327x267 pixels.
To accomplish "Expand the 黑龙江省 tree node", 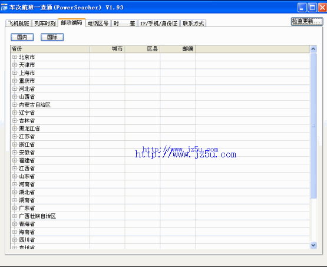I will pyautogui.click(x=14, y=128).
